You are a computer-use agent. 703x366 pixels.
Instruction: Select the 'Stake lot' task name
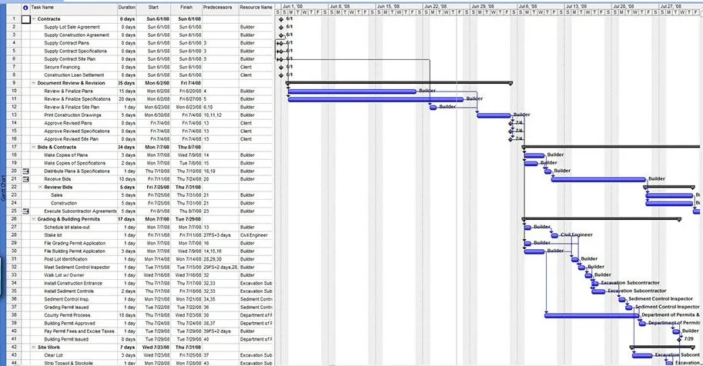pos(53,235)
